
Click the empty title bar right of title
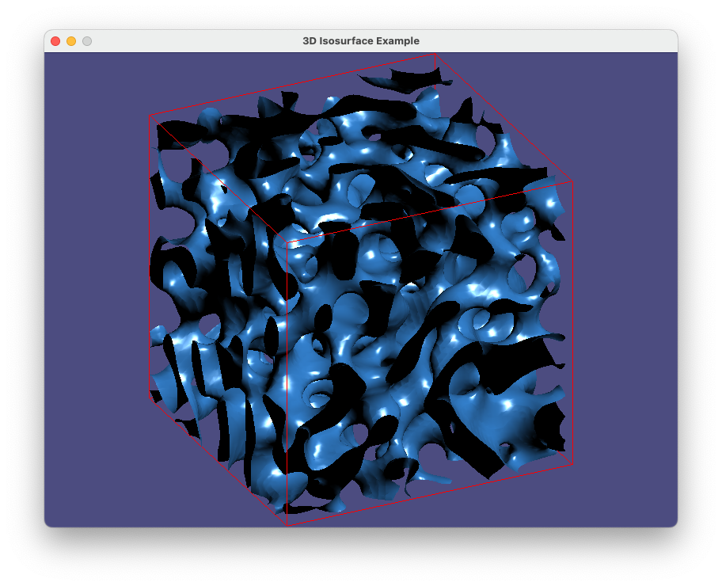tap(554, 41)
